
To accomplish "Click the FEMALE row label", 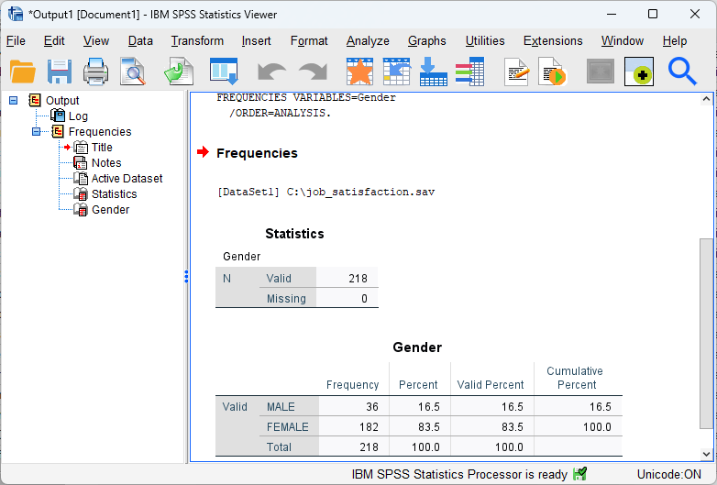I will coord(288,426).
